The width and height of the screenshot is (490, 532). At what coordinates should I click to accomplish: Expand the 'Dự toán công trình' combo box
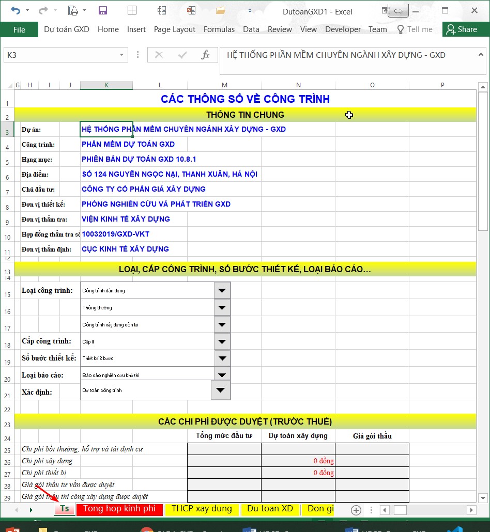[x=221, y=390]
